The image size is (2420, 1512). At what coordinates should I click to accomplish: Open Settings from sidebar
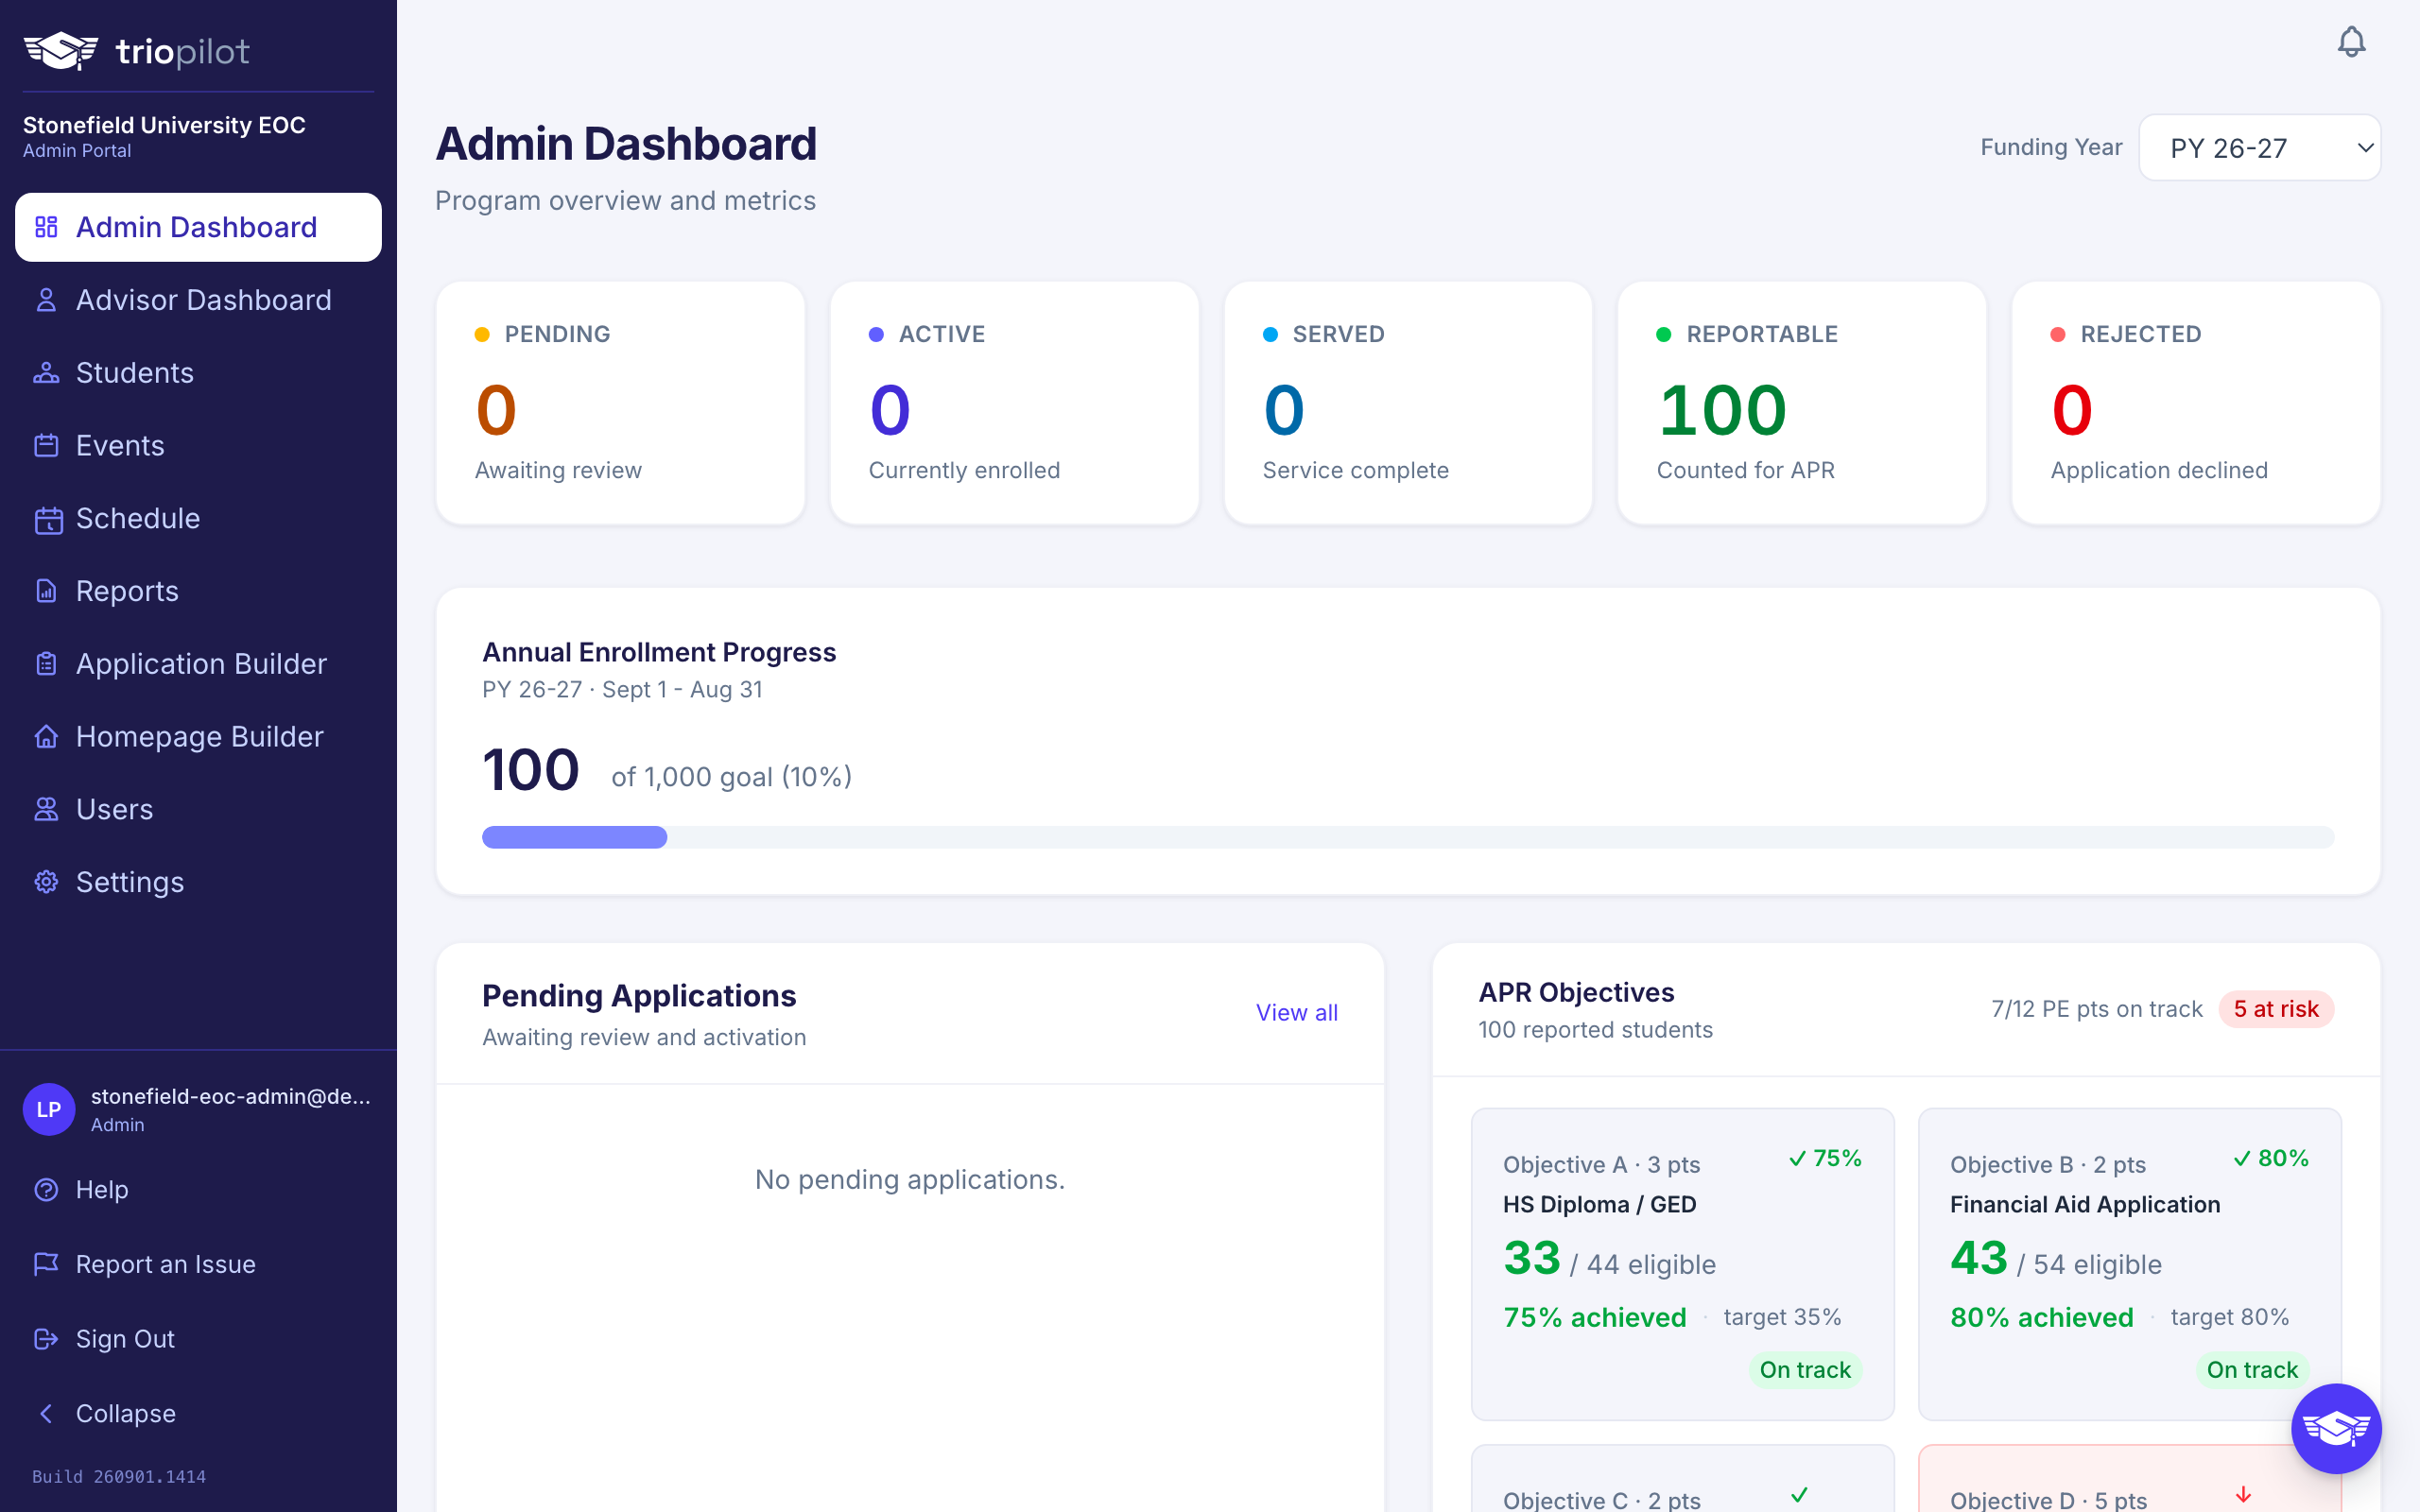[x=198, y=882]
